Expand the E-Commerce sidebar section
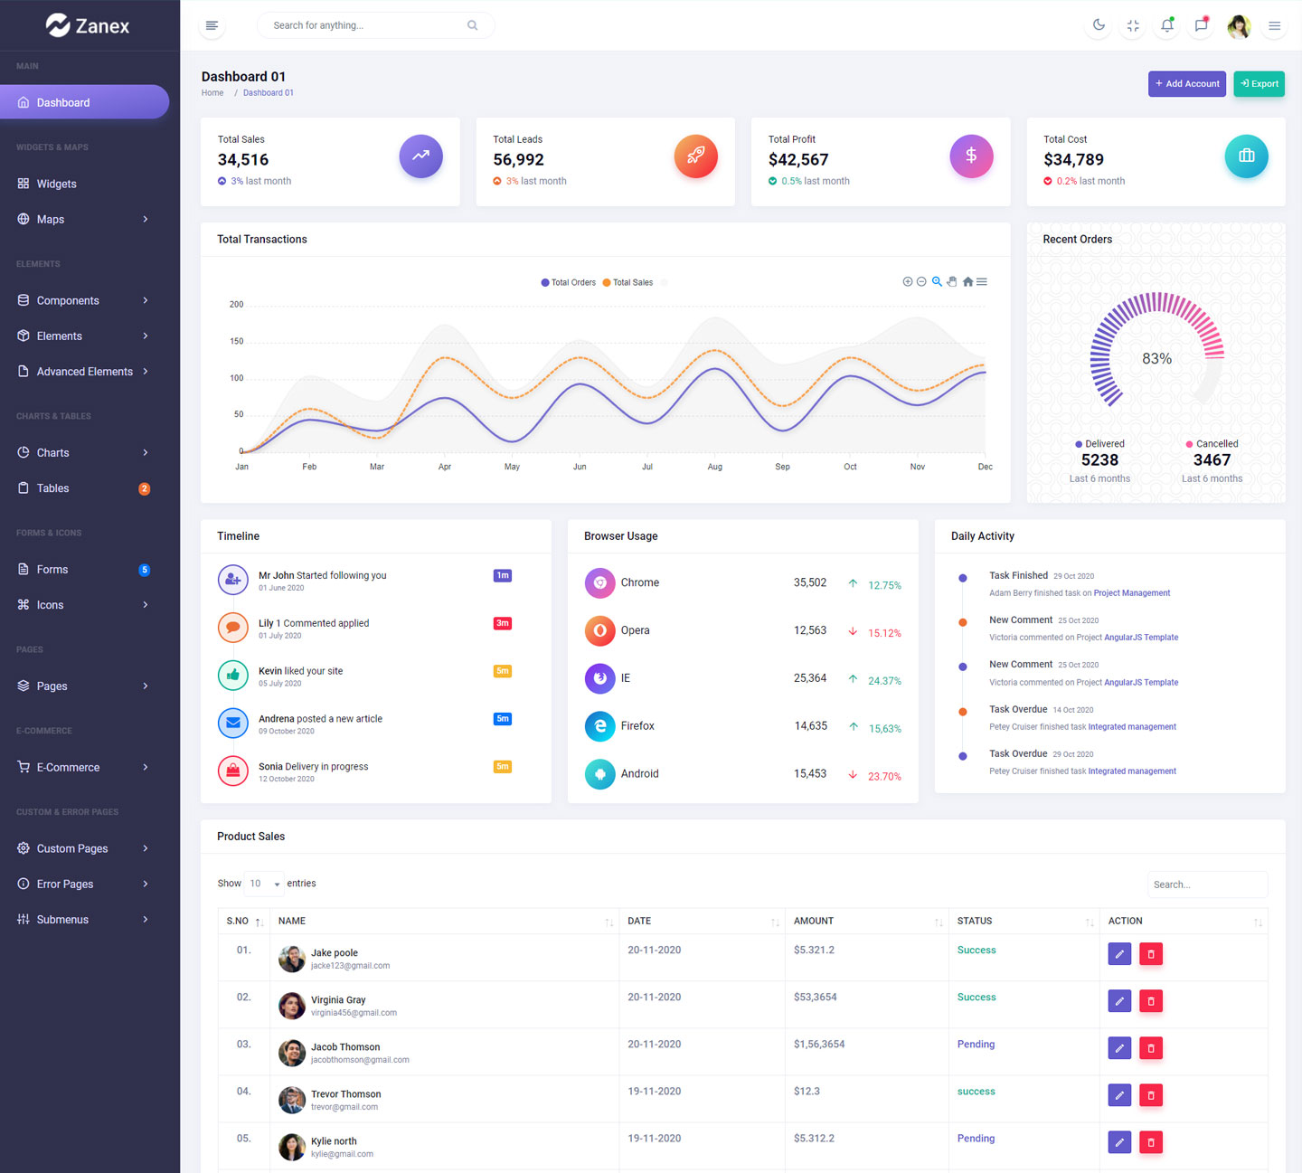This screenshot has width=1302, height=1173. 83,767
